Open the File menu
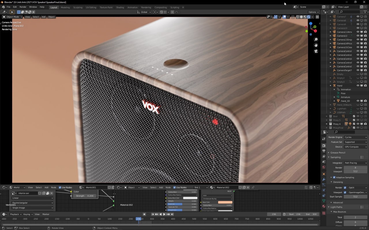The height and width of the screenshot is (230, 369). (8, 7)
